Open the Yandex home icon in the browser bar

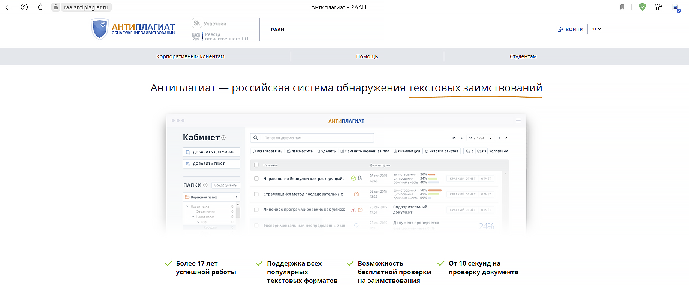coord(24,7)
